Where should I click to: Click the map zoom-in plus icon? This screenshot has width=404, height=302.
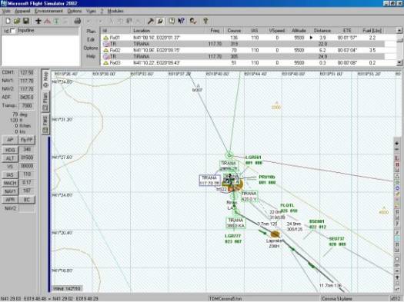click(x=397, y=143)
